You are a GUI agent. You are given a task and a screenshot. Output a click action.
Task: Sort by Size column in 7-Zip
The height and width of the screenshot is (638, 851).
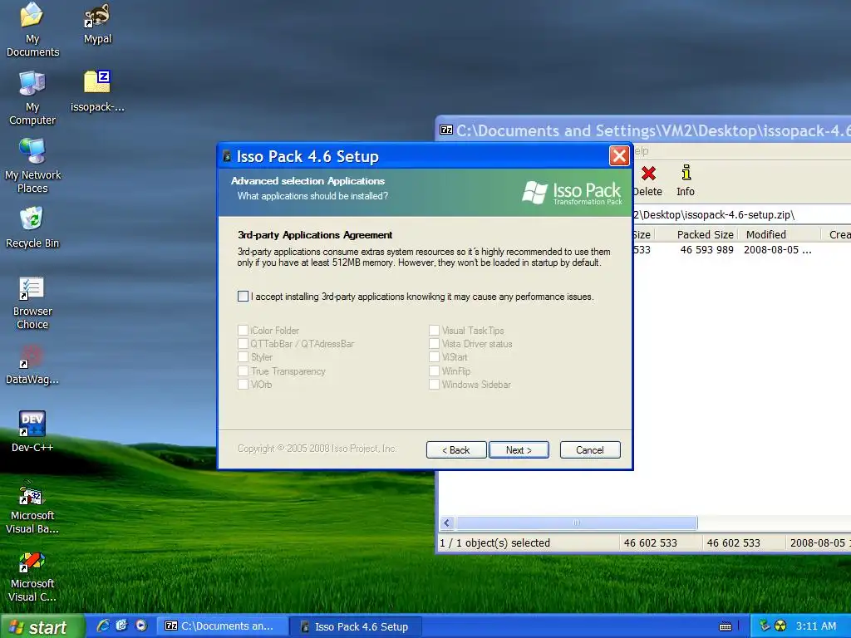pyautogui.click(x=644, y=234)
